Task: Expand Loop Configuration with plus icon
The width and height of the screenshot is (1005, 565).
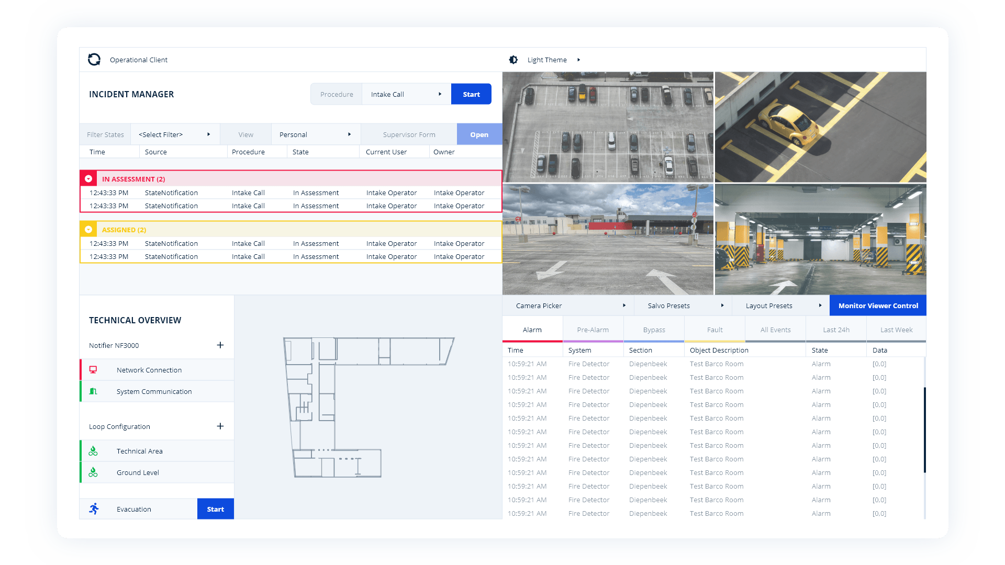Action: tap(220, 426)
